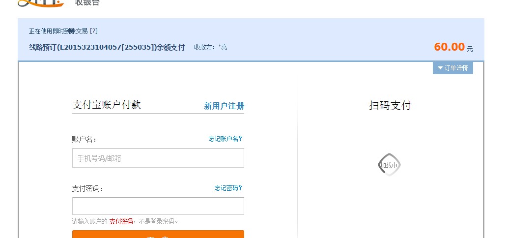
Task: Click the order title 线路预订 余额支付
Action: coord(107,47)
